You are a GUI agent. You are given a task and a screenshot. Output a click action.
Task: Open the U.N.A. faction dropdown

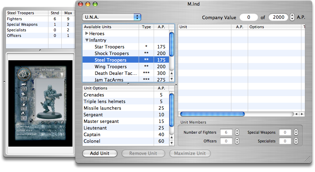click(112, 17)
